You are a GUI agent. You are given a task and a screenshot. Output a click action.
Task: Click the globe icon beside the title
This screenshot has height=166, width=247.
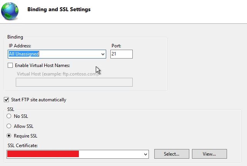click(10, 11)
